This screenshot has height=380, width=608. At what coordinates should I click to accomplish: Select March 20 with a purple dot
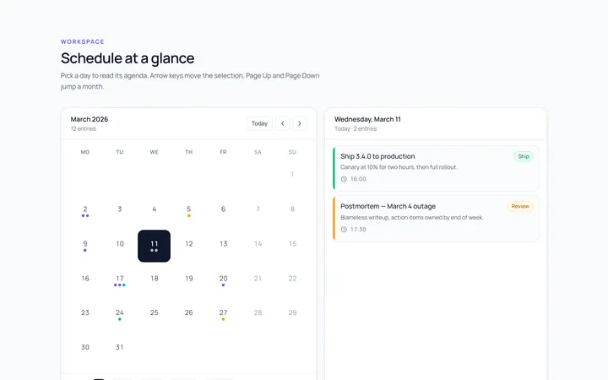(x=223, y=279)
